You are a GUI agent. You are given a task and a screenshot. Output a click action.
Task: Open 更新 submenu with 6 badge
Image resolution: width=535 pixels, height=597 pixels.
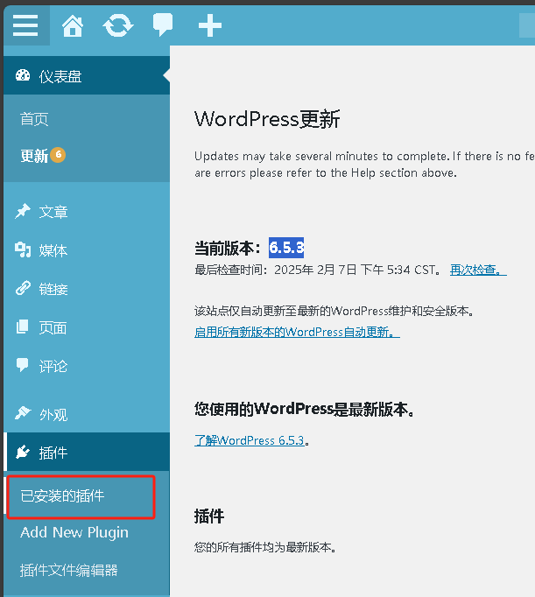click(x=35, y=156)
